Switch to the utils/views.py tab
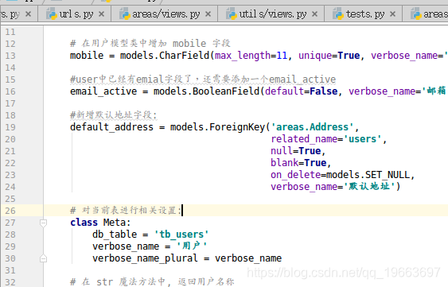Viewport: 448px width, 287px height. click(271, 14)
